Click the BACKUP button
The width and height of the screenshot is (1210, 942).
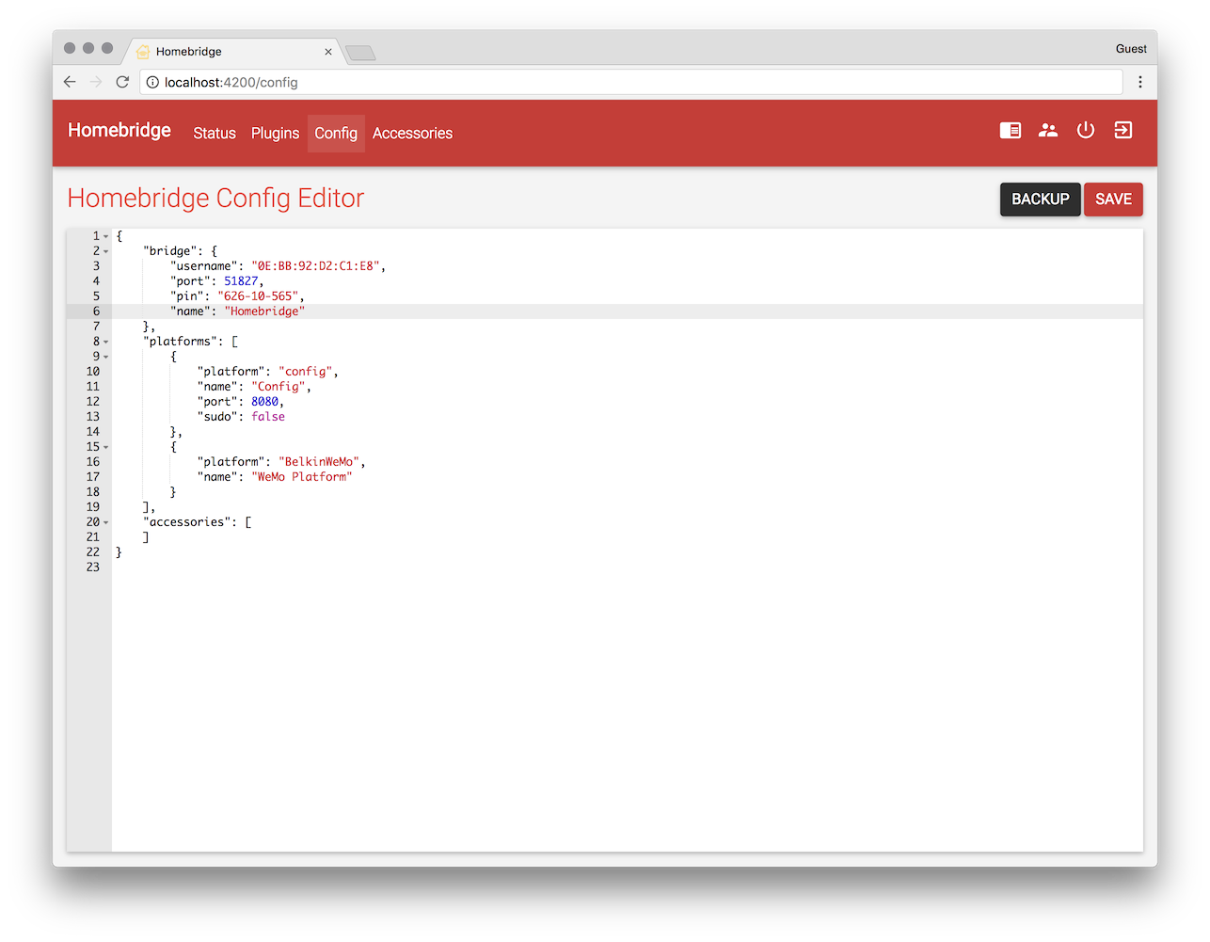click(1040, 200)
